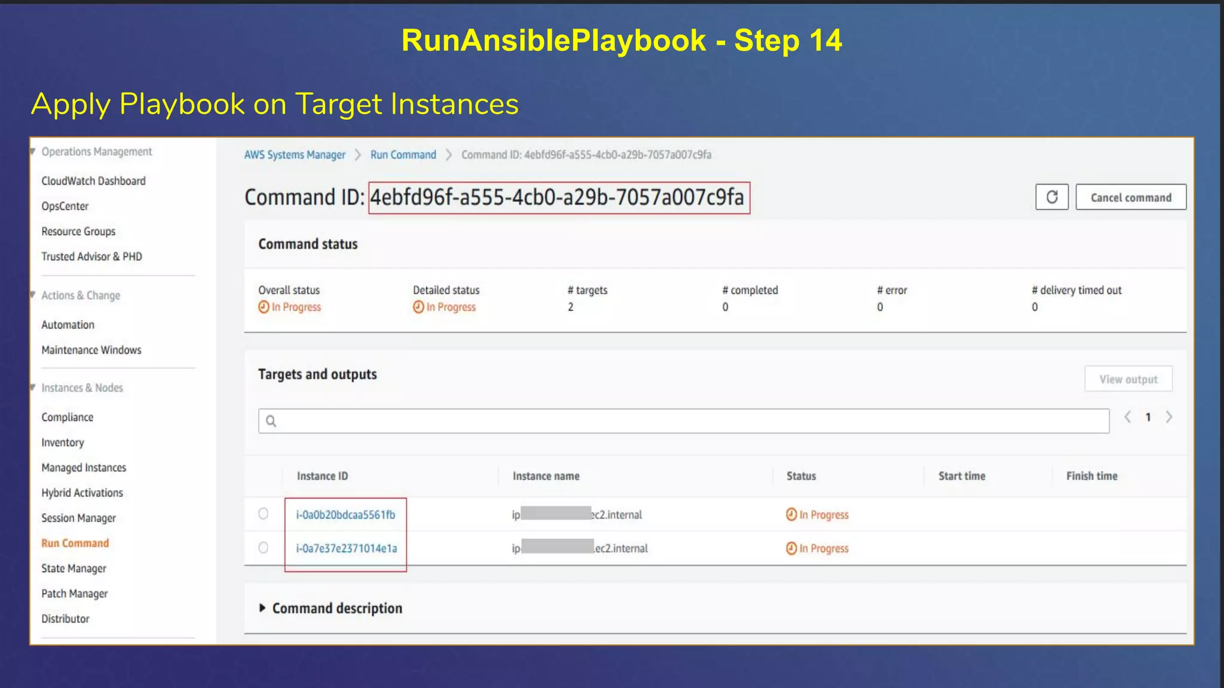Click the refresh icon button
This screenshot has width=1224, height=688.
point(1051,197)
